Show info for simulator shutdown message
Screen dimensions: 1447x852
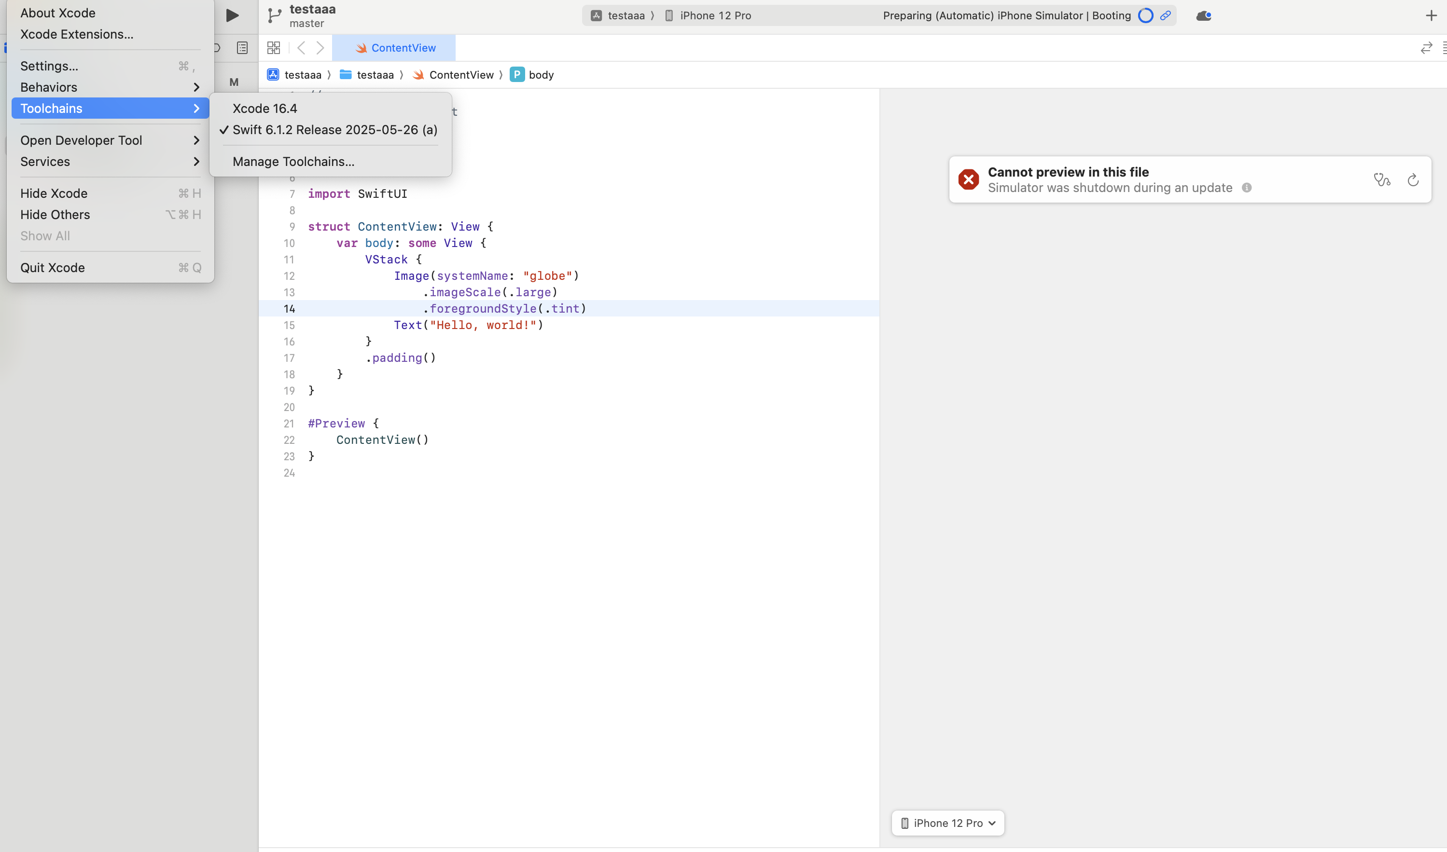(x=1247, y=188)
